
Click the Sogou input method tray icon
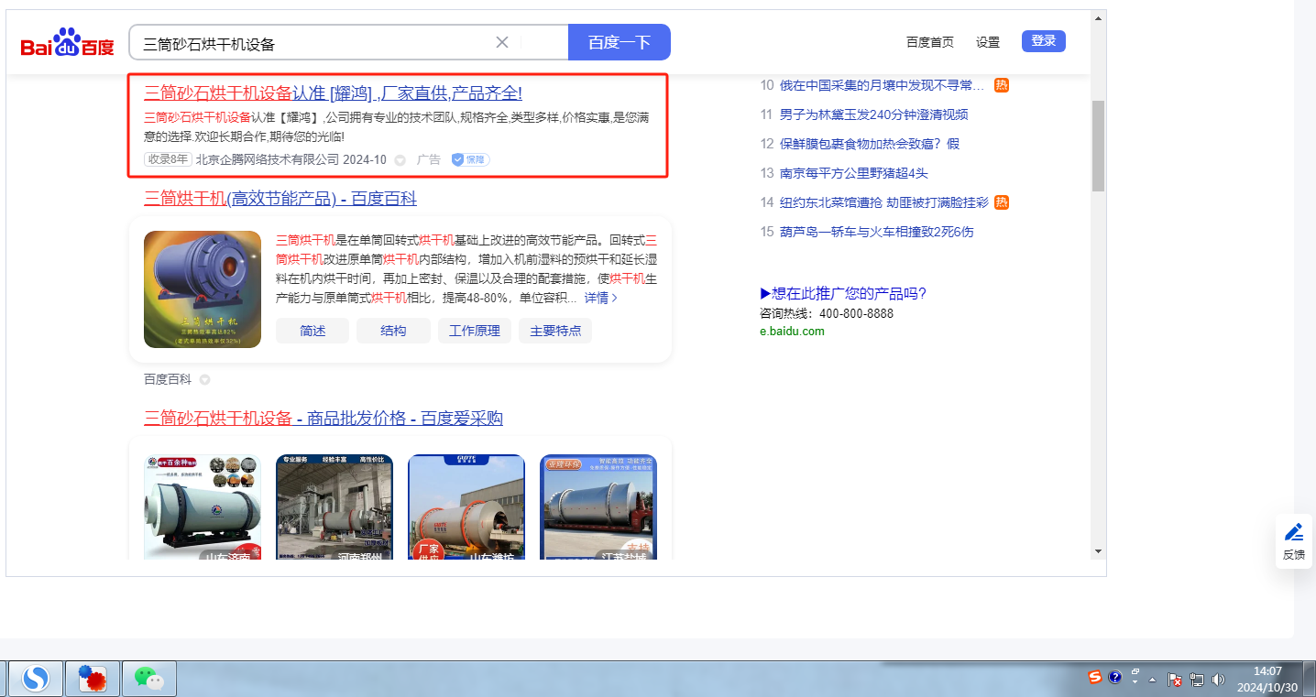click(1094, 678)
